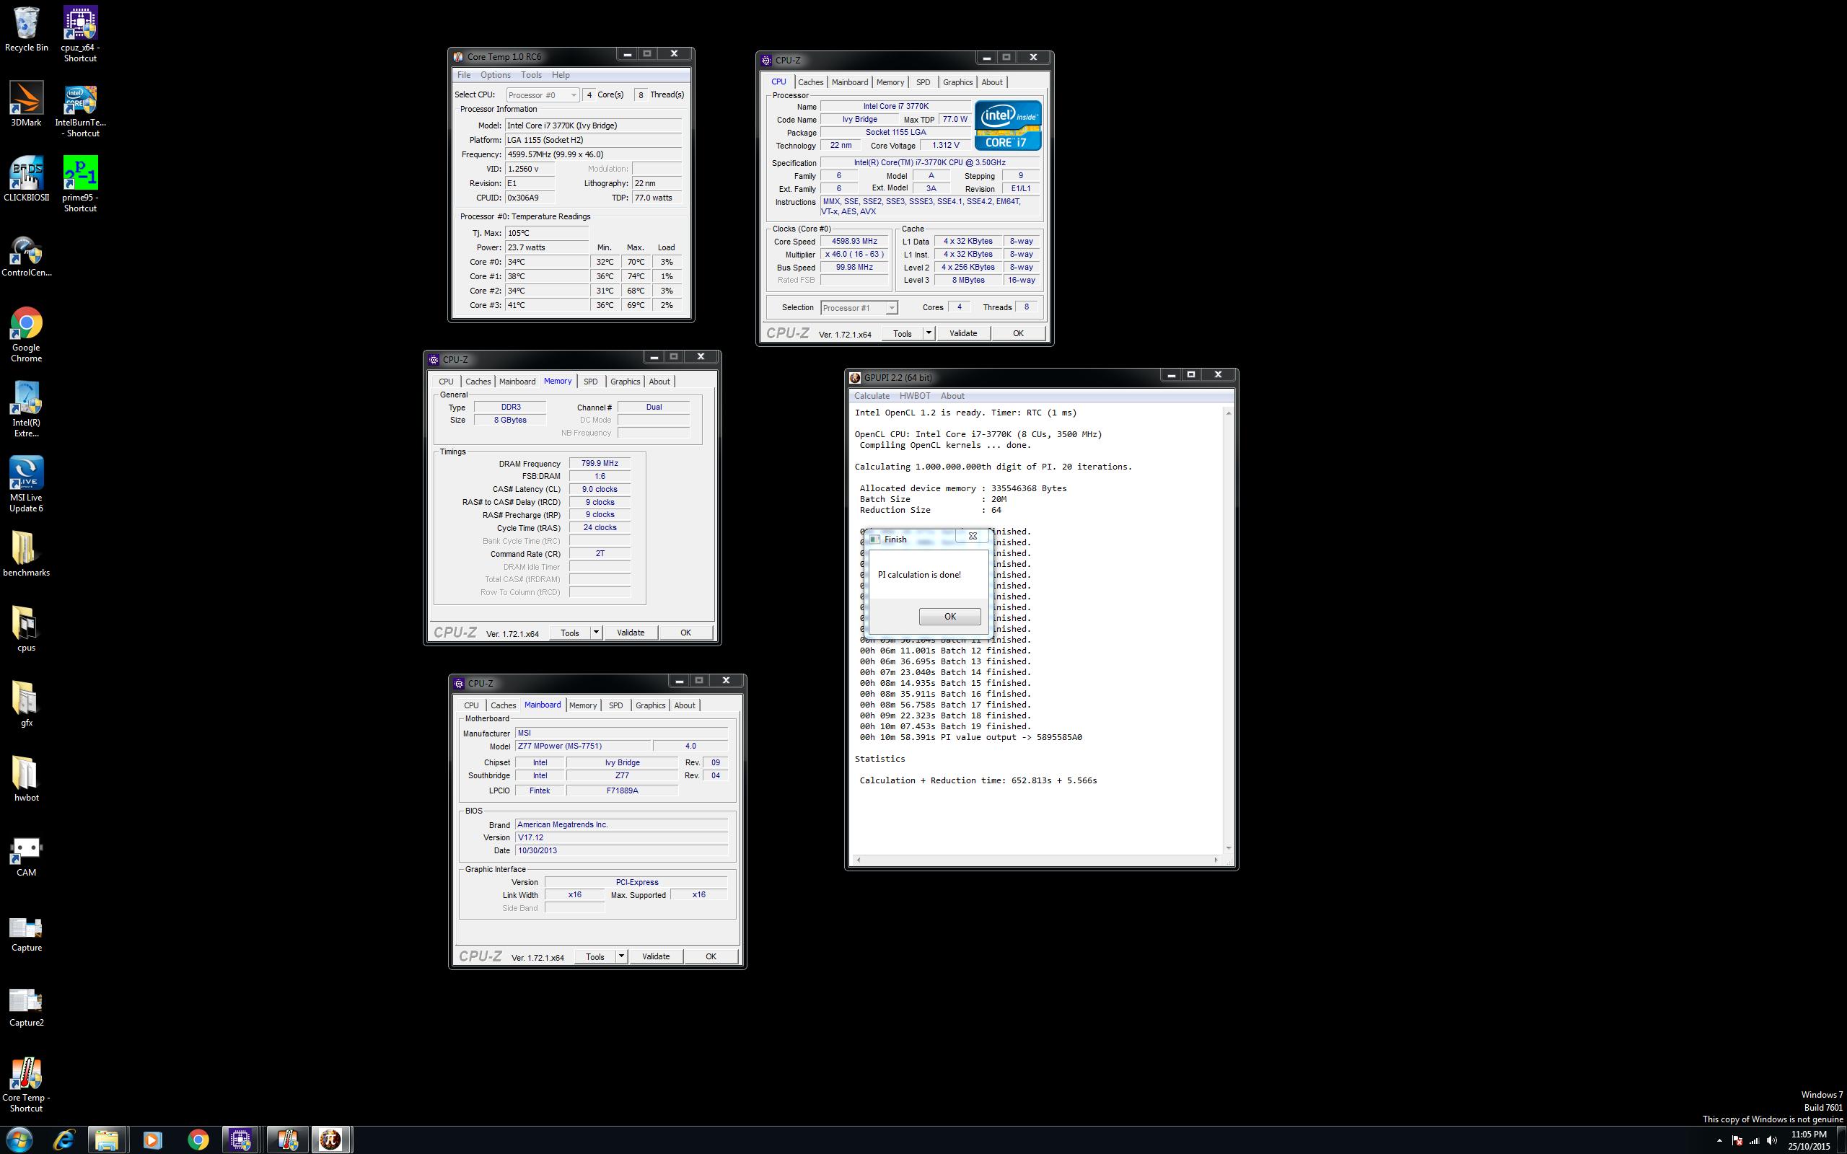Open the gfx folder icon

[26, 705]
